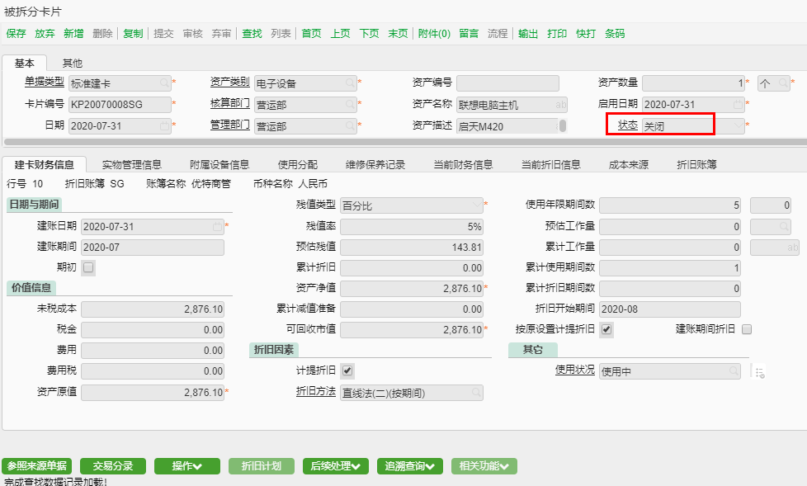Viewport: 807px width, 486px height.
Task: Click the calendar icon in 建账日期 field
Action: (217, 226)
